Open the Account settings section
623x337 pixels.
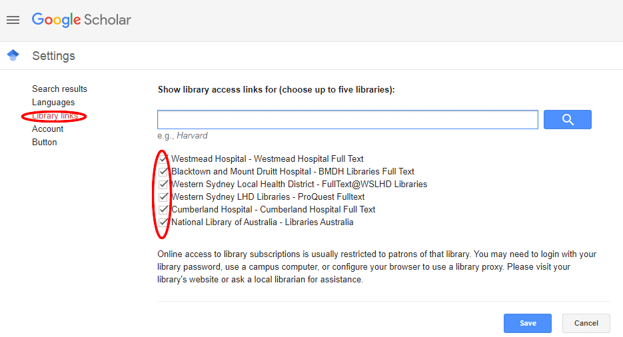pos(48,129)
